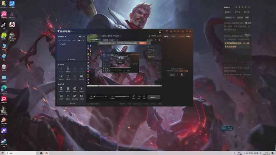This screenshot has width=276, height=155.
Task: Select the second tab in right interaction panel
Action: (173, 37)
